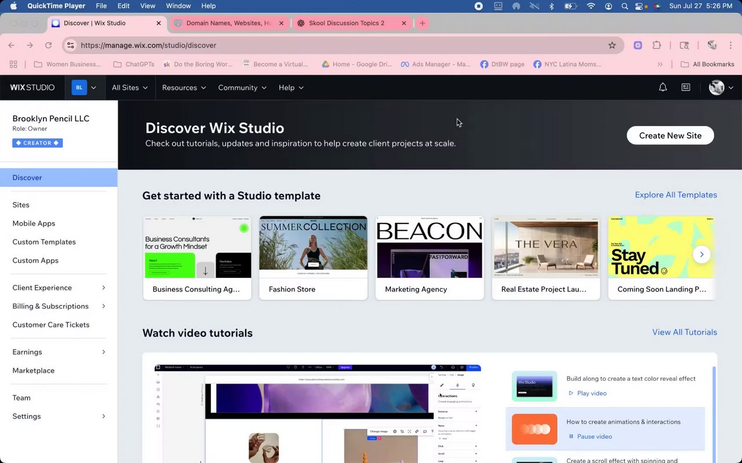Reload the page with the refresh icon

click(x=49, y=45)
